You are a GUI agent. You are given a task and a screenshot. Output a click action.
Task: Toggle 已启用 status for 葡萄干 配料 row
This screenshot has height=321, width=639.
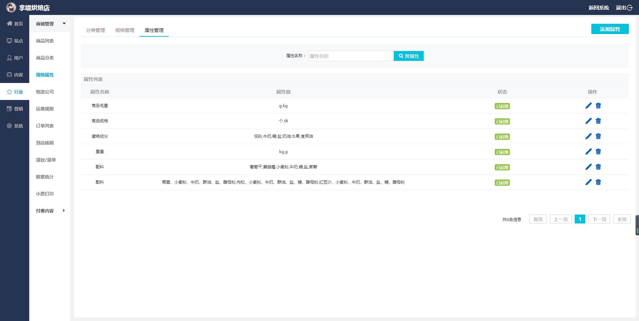502,167
